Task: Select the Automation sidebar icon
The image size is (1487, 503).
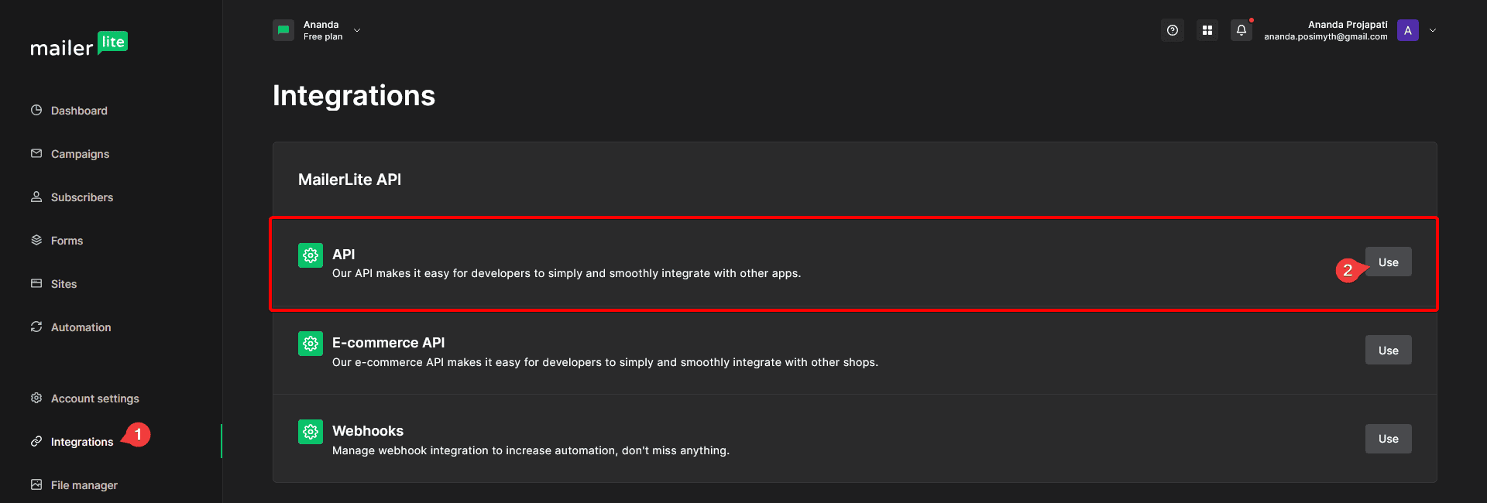Action: tap(36, 327)
